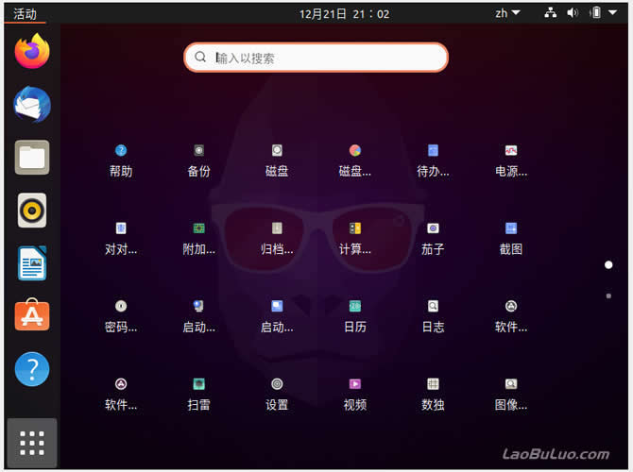Launch Thunderbird mail from the dock
The width and height of the screenshot is (633, 472).
[32, 104]
